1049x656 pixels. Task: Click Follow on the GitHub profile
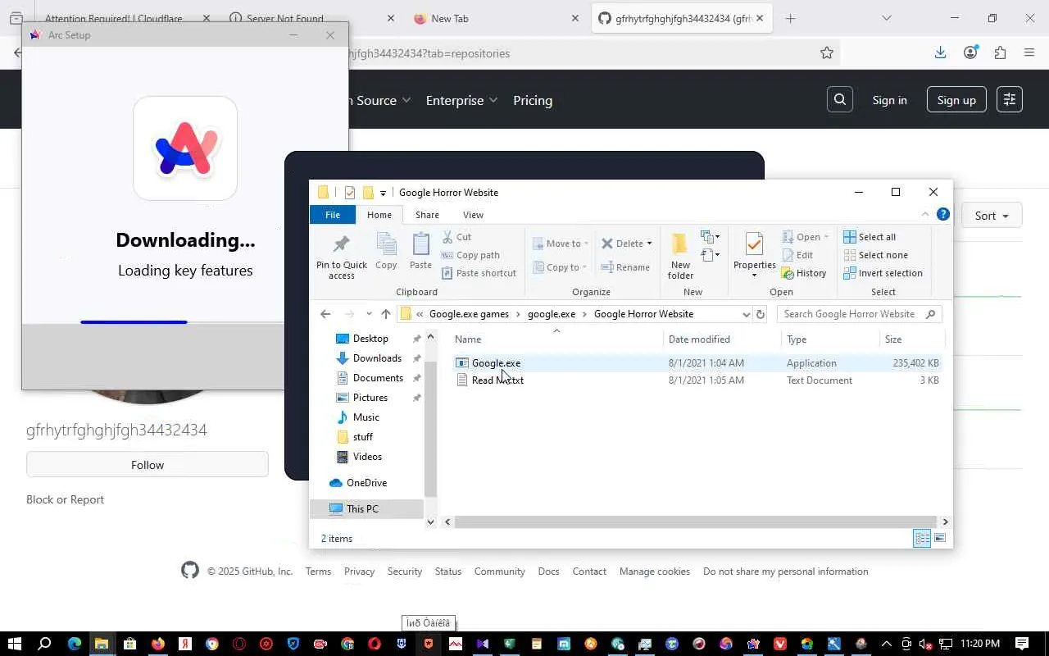[x=148, y=465]
